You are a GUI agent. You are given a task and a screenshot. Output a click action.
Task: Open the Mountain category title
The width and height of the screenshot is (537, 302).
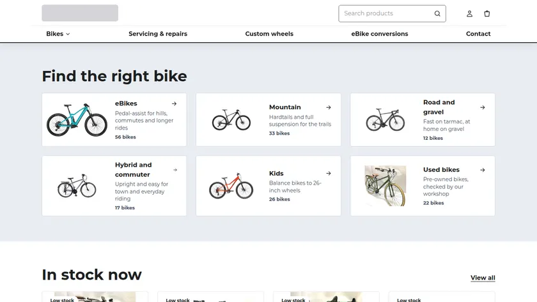285,107
